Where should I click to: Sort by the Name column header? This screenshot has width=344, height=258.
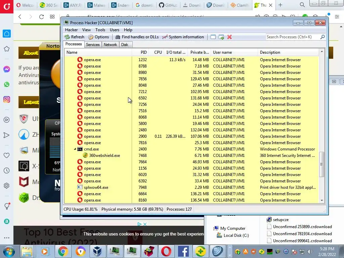[98, 52]
